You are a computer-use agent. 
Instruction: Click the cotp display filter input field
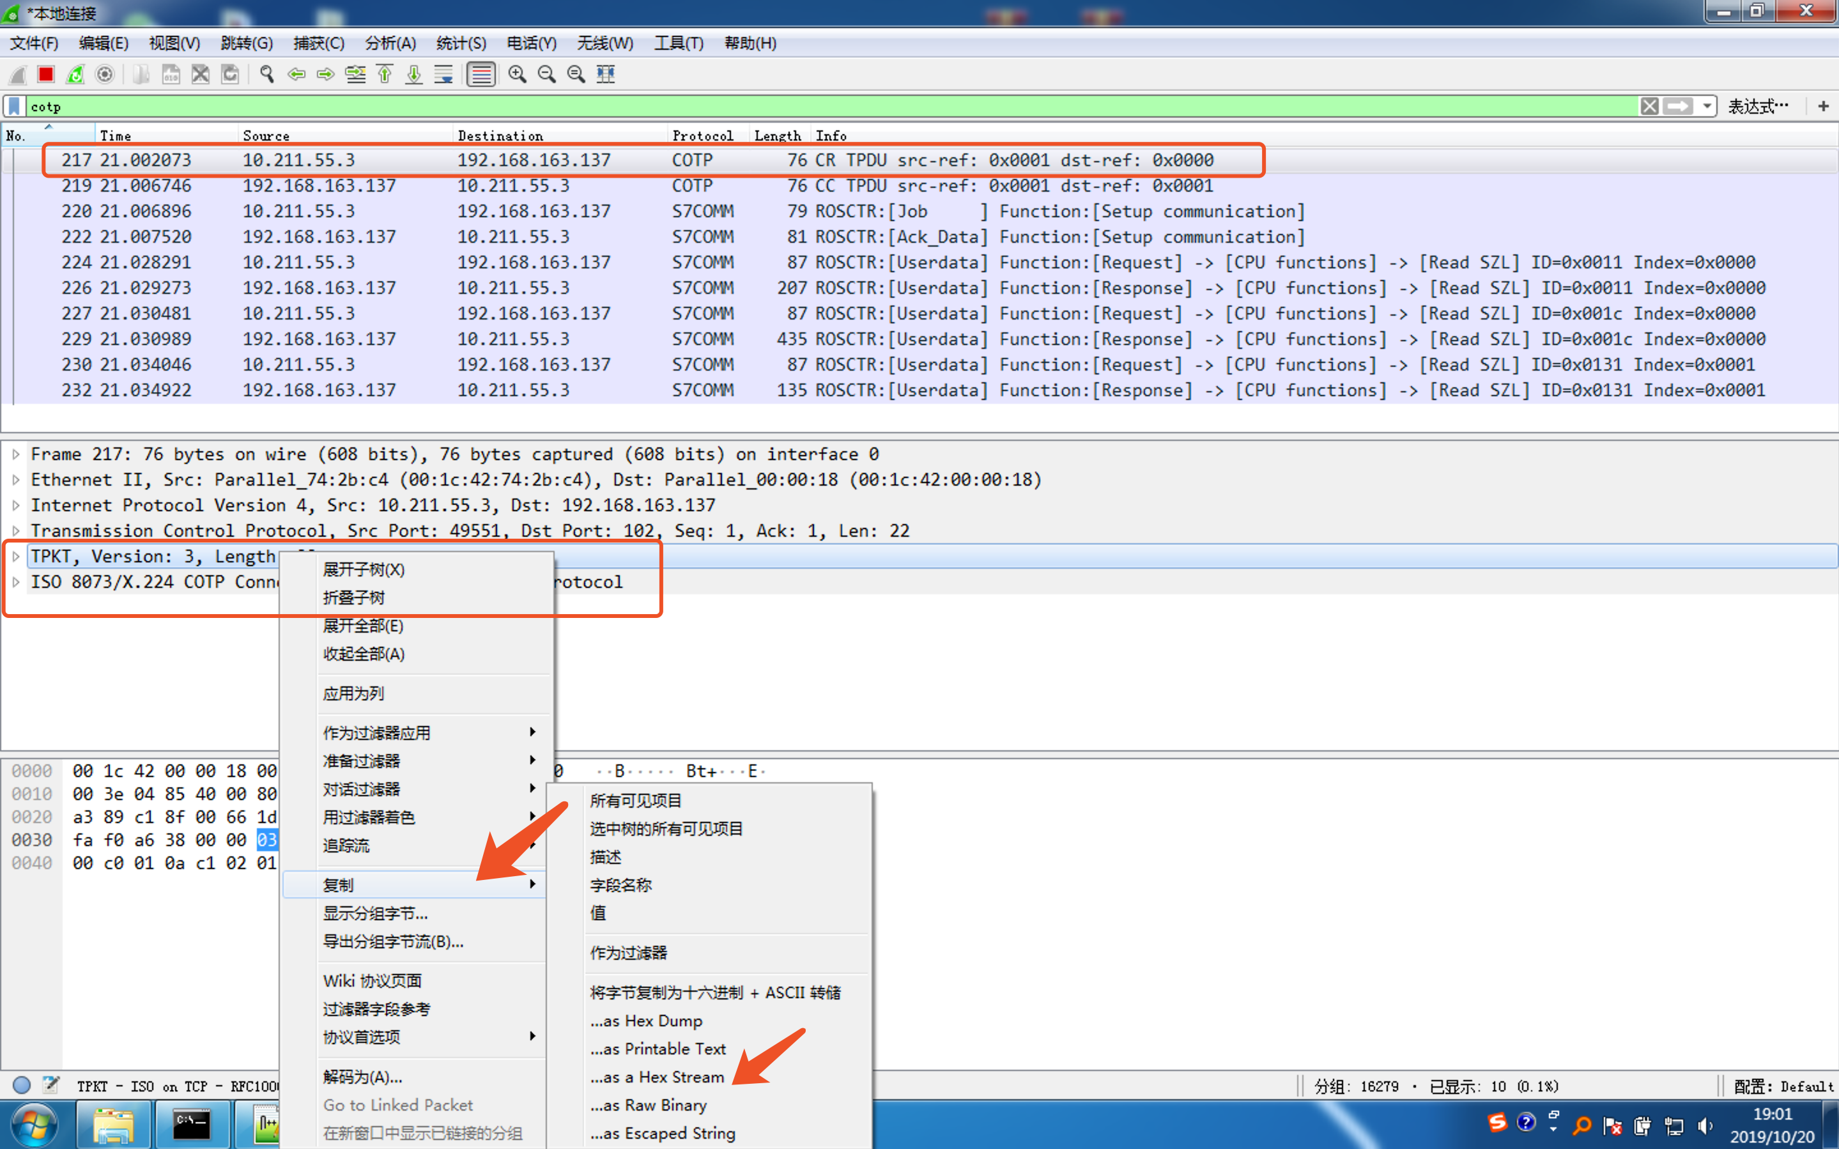click(x=832, y=106)
